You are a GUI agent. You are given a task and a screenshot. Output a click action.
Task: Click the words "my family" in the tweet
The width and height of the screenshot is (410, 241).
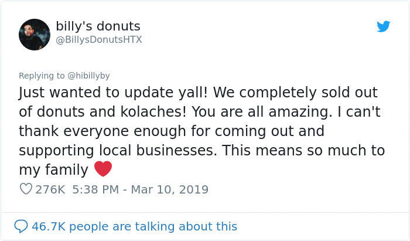53,169
